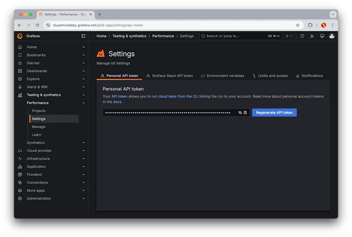Collapse the navigation sidebar with the panel toggle
The height and width of the screenshot is (237, 352).
coord(83,36)
